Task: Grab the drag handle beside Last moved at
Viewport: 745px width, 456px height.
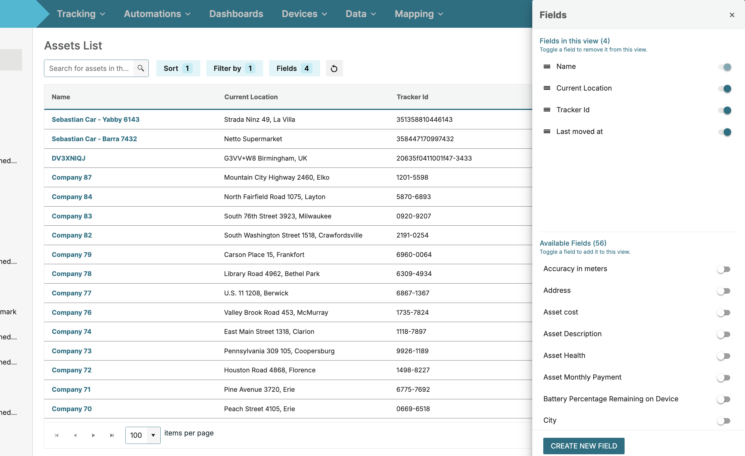Action: point(547,132)
